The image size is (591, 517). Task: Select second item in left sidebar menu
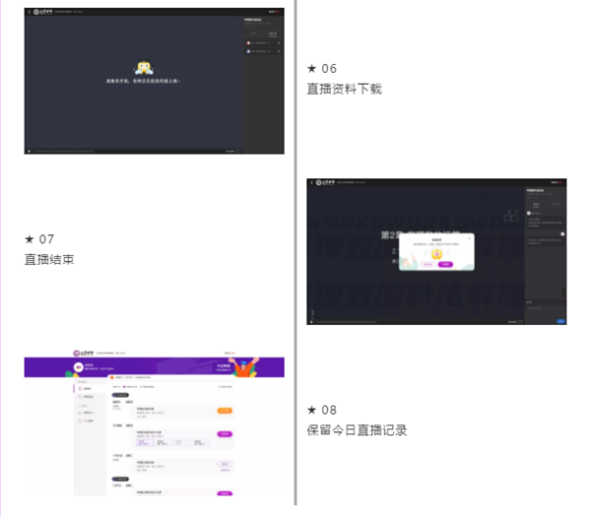coord(87,397)
